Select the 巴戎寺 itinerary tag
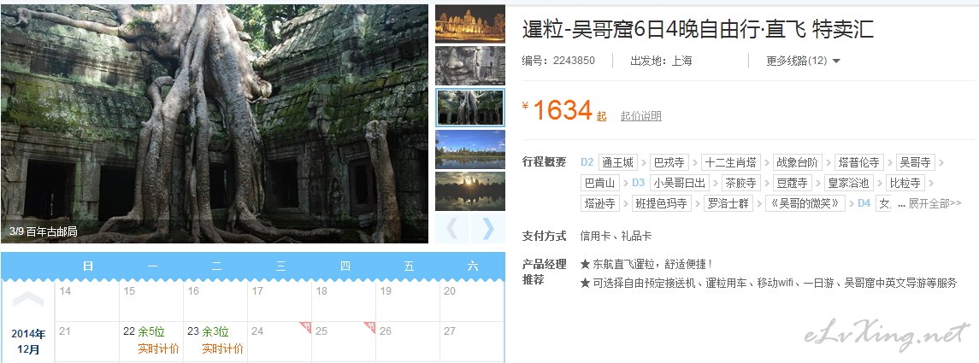 tap(669, 163)
